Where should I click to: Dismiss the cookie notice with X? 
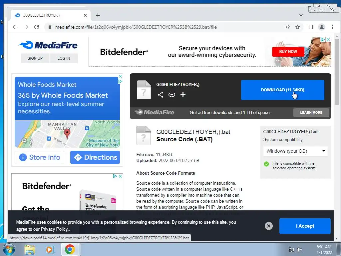tap(269, 226)
